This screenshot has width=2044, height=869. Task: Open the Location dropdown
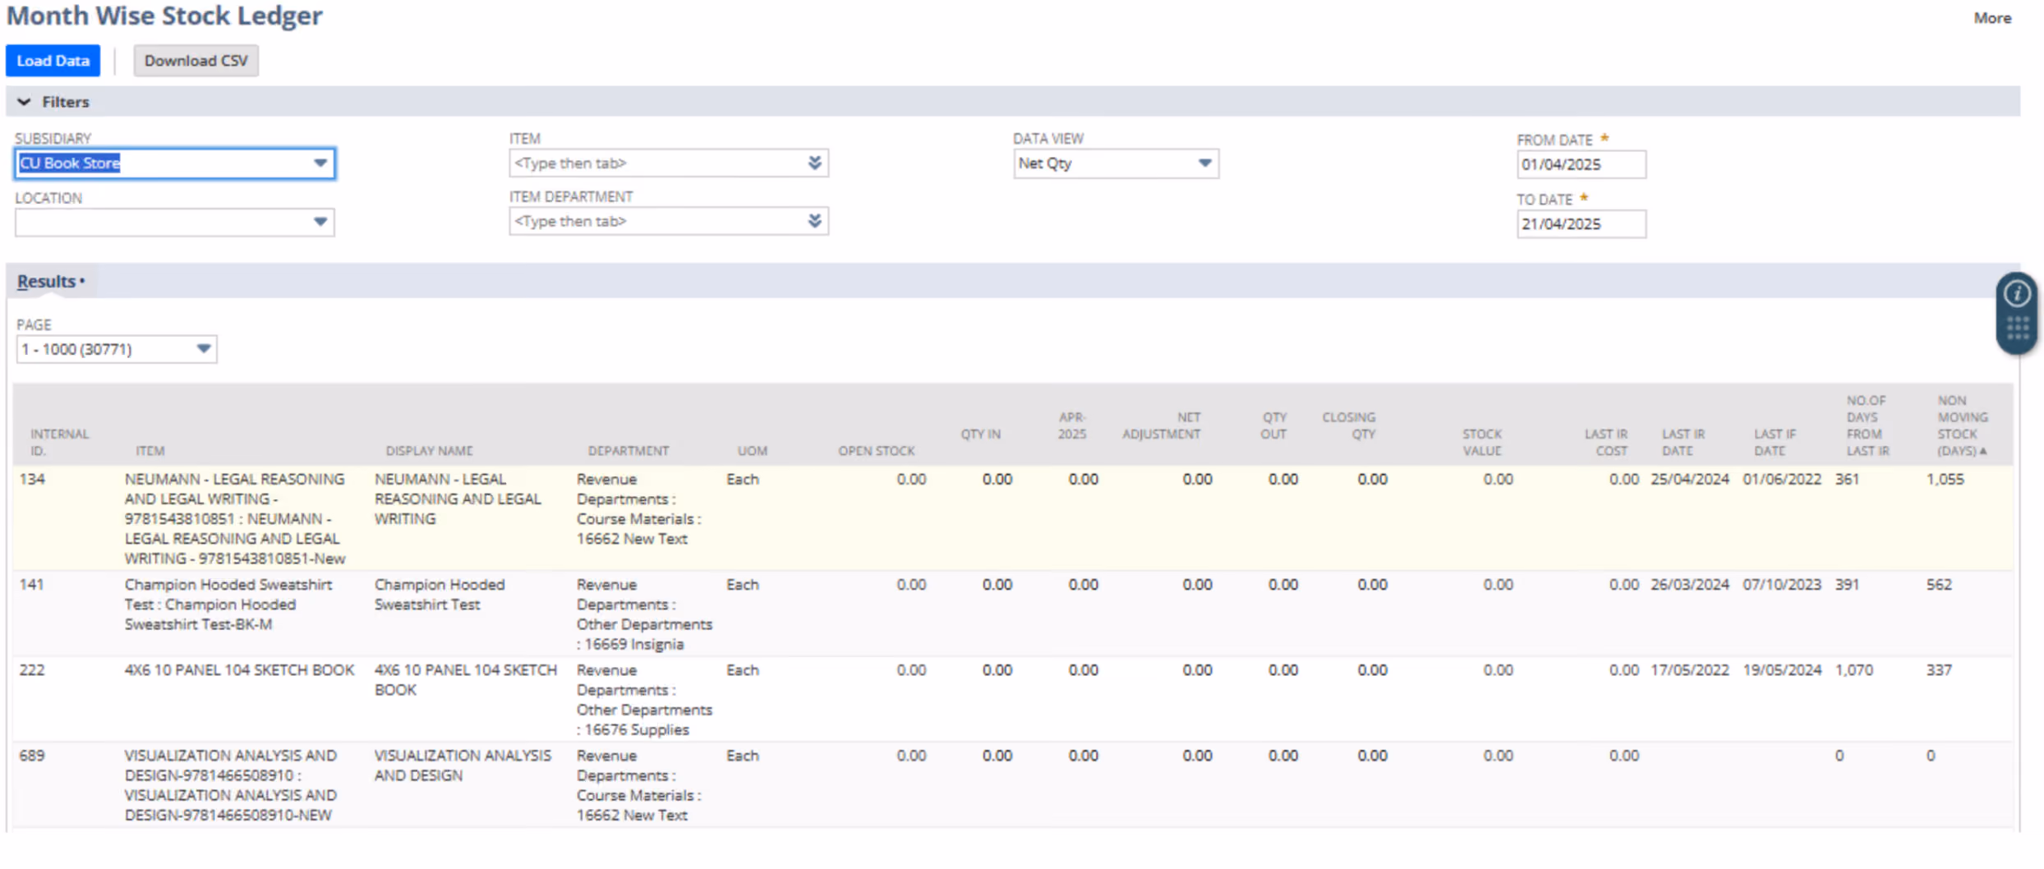tap(320, 222)
